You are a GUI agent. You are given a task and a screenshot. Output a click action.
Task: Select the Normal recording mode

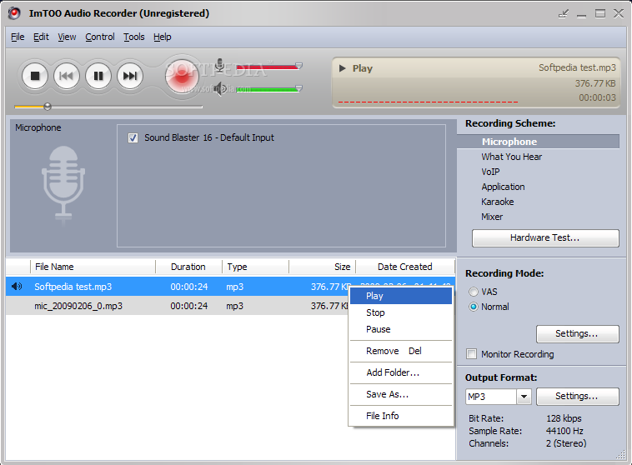coord(474,307)
